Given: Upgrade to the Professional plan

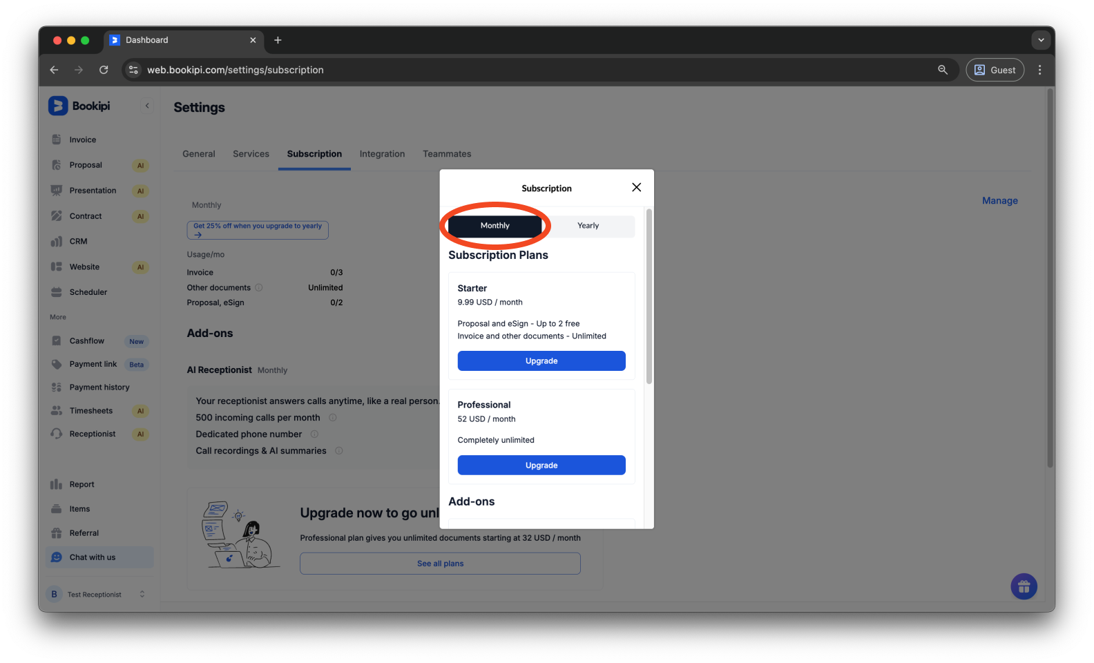Looking at the screenshot, I should [541, 465].
